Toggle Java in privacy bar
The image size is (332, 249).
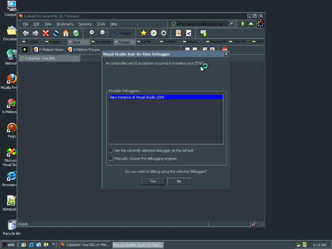click(78, 42)
